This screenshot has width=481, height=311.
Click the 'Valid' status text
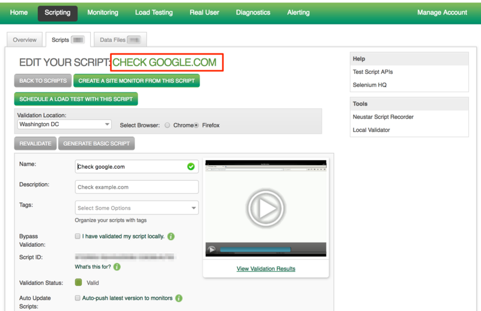click(93, 283)
